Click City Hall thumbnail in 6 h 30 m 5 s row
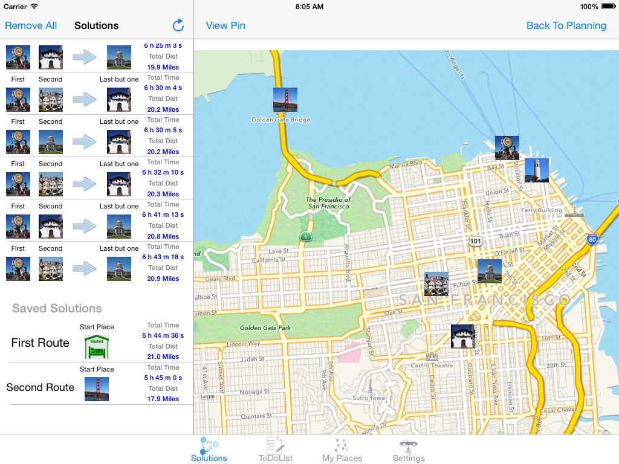Viewport: 619px width, 464px height. click(51, 141)
